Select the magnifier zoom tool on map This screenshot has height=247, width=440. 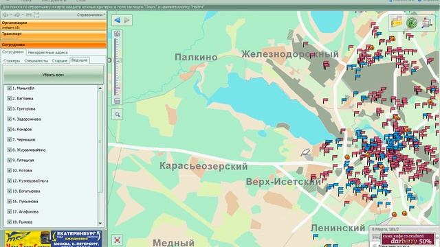pos(118,115)
